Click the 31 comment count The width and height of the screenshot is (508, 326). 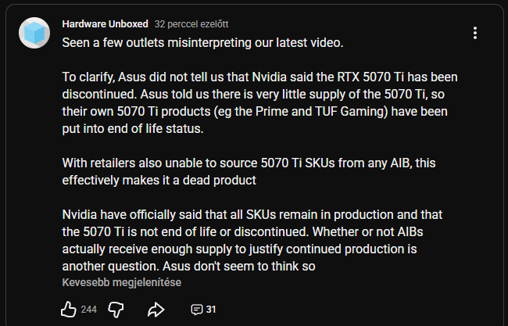click(x=211, y=310)
